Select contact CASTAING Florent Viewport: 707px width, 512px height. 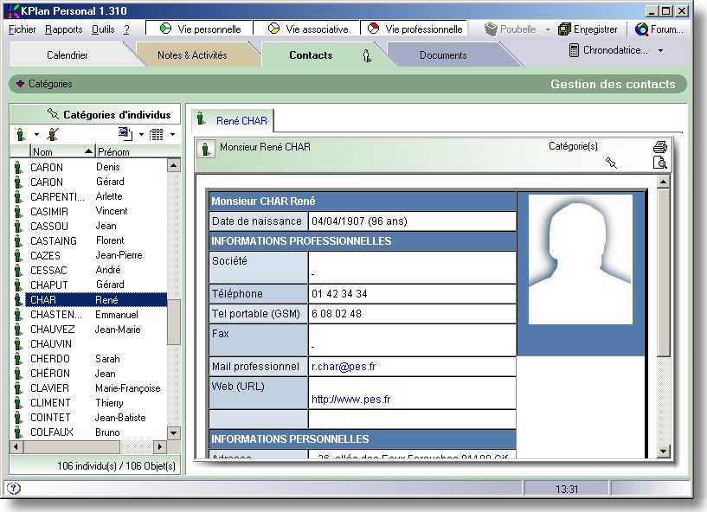click(90, 240)
